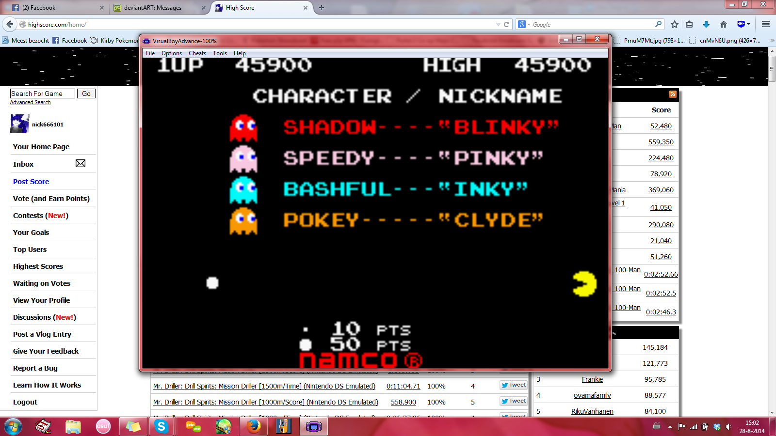
Task: Open the Firefox downloads arrow
Action: pyautogui.click(x=706, y=24)
